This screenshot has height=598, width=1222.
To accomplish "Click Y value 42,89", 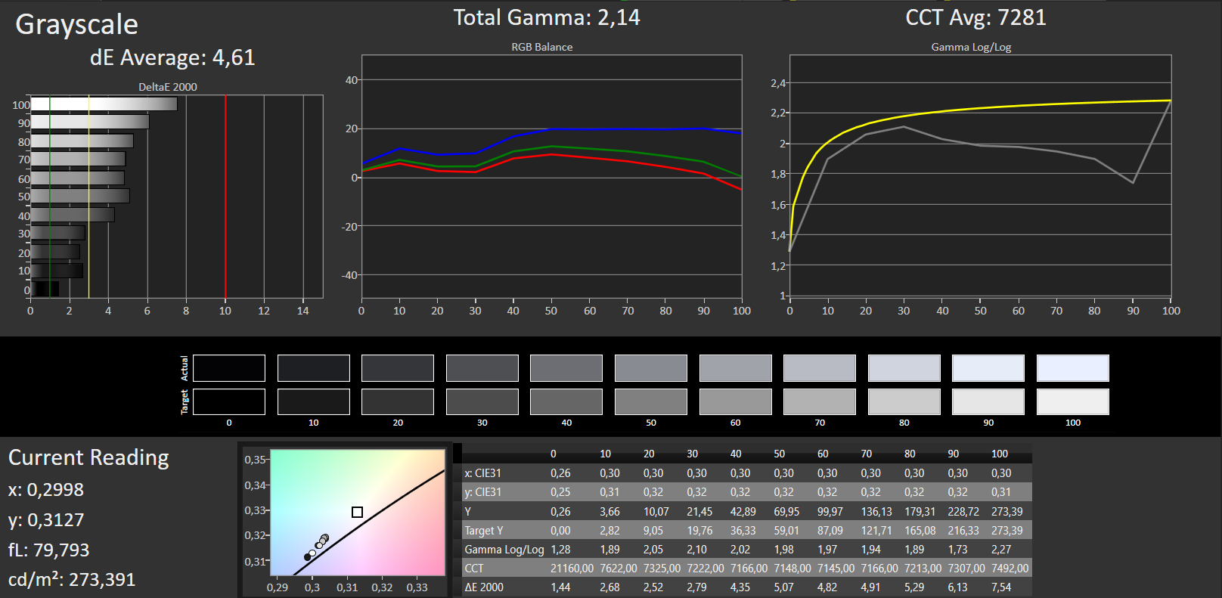I will coord(743,512).
